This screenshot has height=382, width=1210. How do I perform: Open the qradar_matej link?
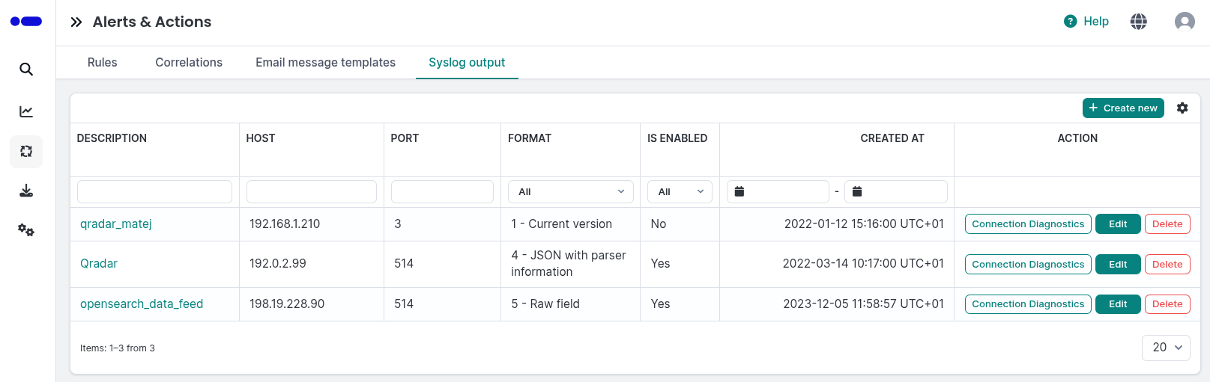pos(116,224)
